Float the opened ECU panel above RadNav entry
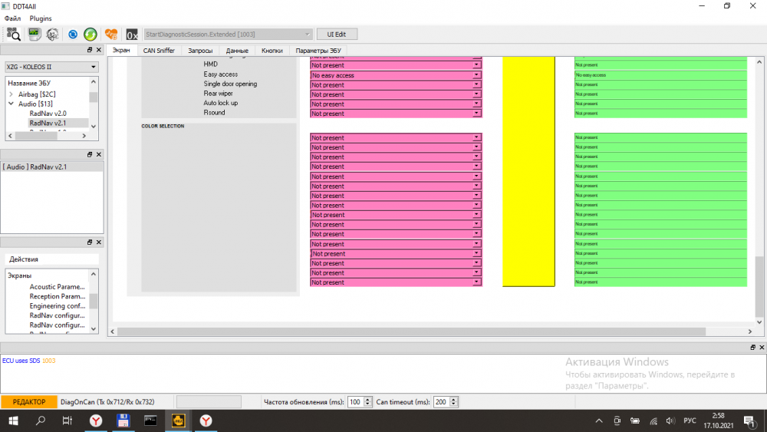 (90, 154)
